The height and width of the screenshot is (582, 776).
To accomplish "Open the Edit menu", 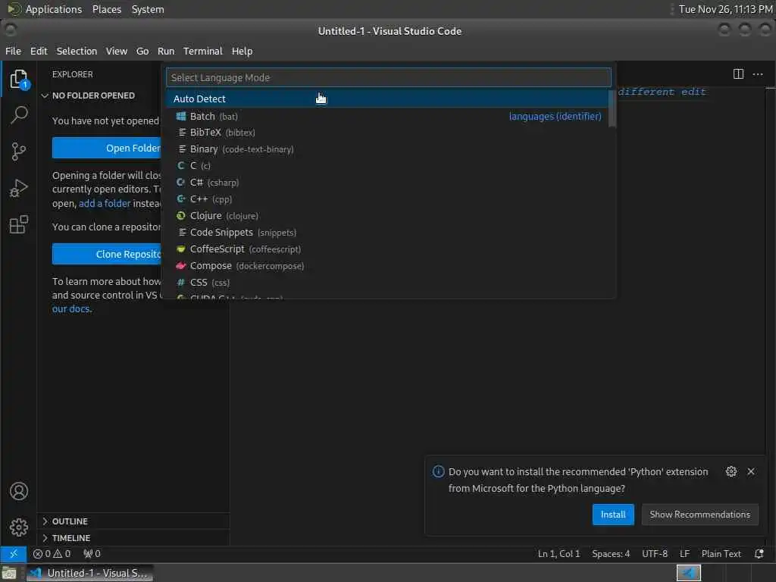I will tap(39, 51).
